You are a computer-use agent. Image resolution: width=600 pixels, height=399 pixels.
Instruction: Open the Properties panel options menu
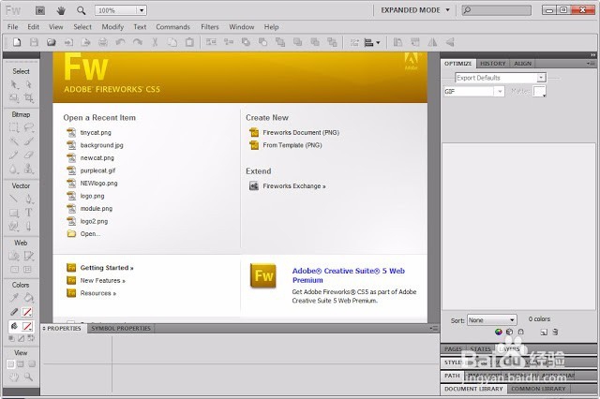[434, 329]
